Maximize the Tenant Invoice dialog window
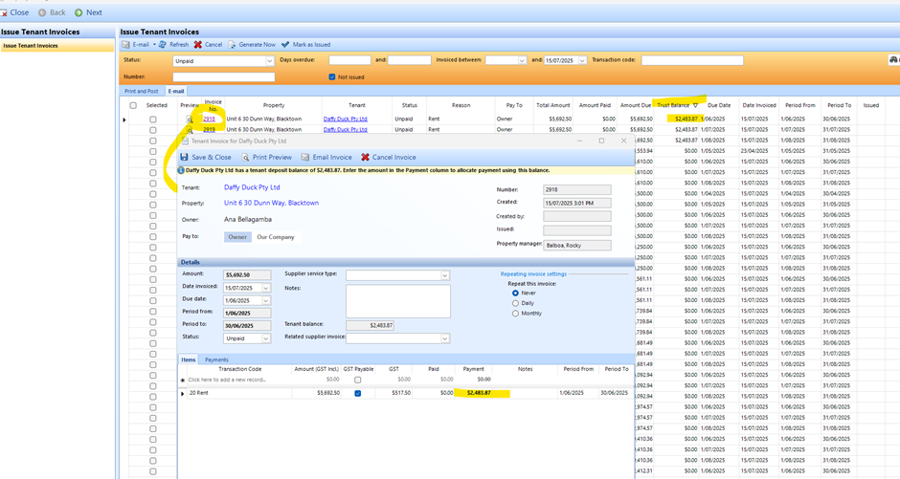 point(601,141)
